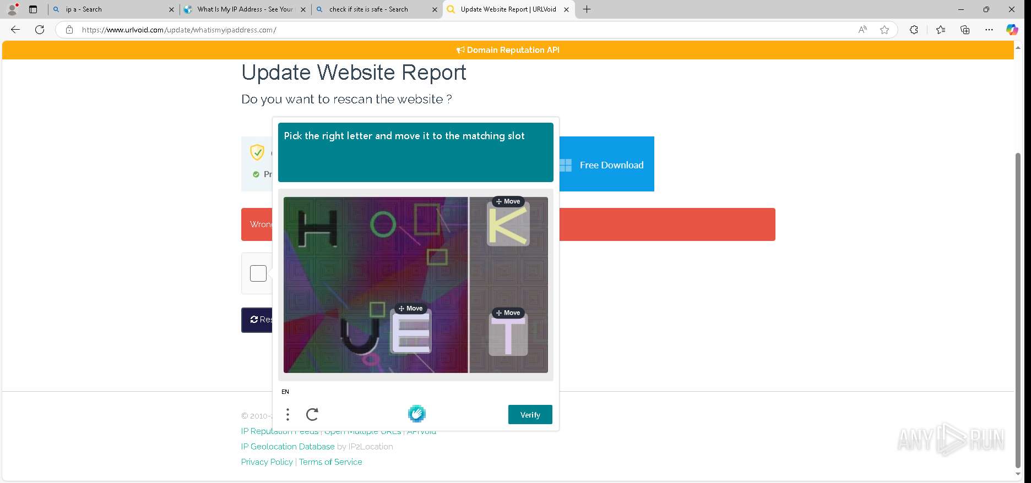Click the dark Rescan button
1031x483 pixels.
pyautogui.click(x=257, y=320)
